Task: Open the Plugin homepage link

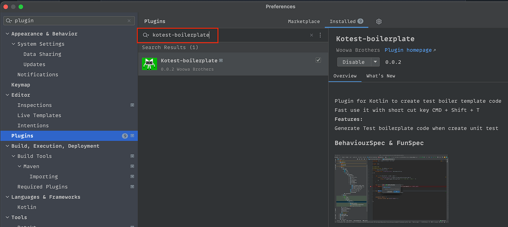Action: pos(408,50)
